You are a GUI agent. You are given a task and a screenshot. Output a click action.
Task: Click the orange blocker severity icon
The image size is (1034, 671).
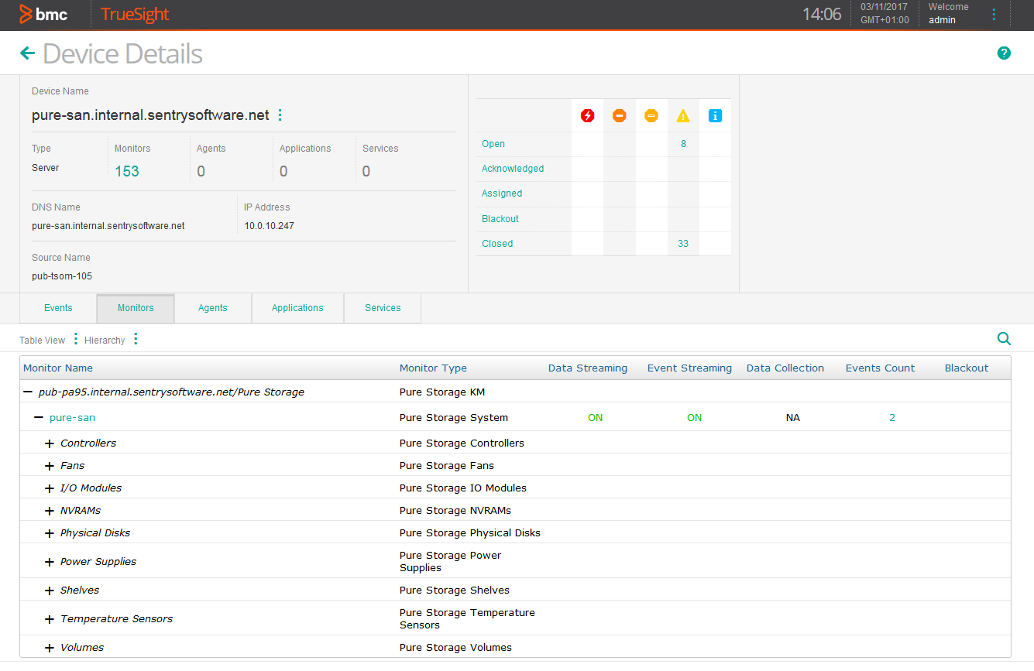(619, 115)
